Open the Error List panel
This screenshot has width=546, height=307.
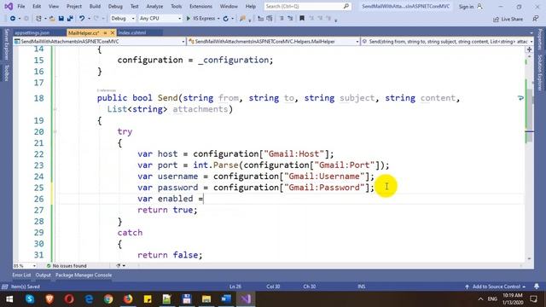(x=21, y=275)
